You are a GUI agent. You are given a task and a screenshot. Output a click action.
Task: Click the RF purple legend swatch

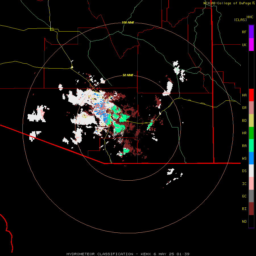coord(251,32)
